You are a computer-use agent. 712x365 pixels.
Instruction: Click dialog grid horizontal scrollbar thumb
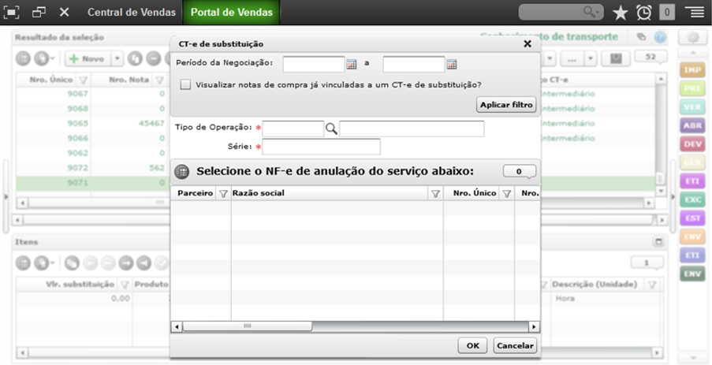click(x=248, y=326)
